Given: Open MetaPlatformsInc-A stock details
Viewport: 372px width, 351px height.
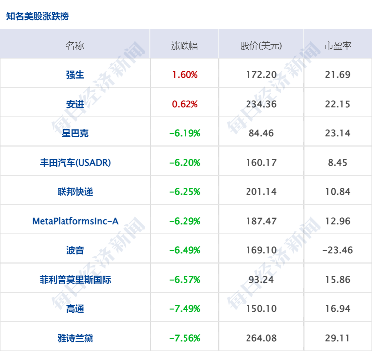Looking at the screenshot, I should point(75,221).
